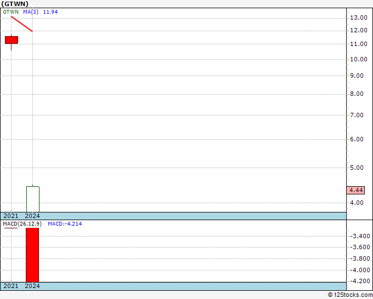Click the 13.00 price axis label
The image size is (373, 299).
[359, 18]
